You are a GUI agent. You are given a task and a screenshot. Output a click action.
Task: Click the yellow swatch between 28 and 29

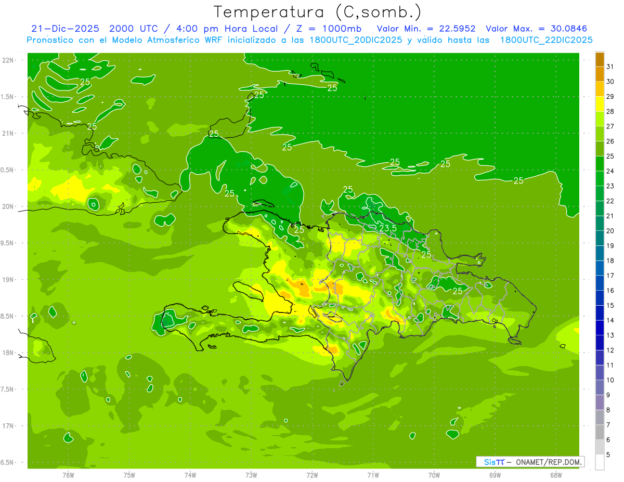point(600,104)
